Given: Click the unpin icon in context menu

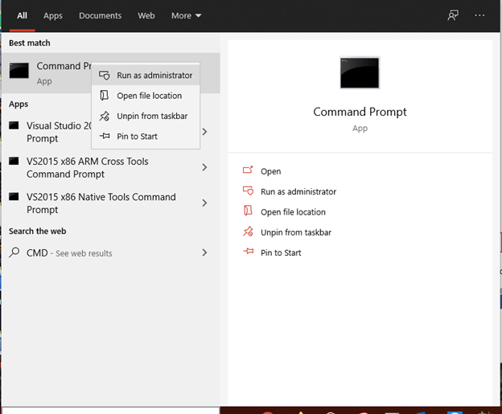Looking at the screenshot, I should point(105,116).
